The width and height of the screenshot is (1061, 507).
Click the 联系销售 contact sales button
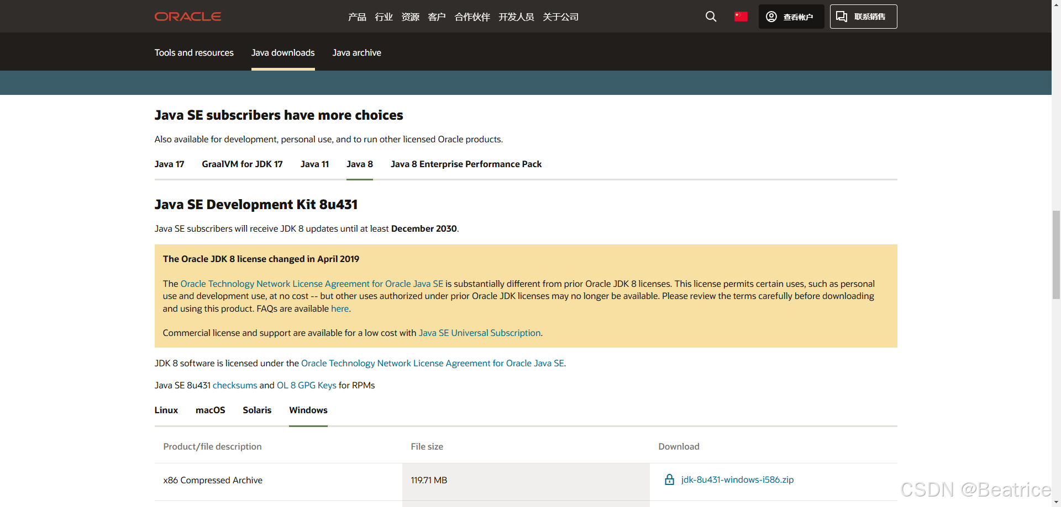click(863, 17)
